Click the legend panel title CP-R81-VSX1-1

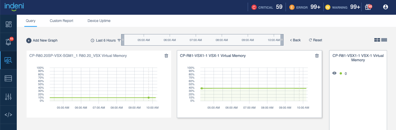[x=358, y=58]
